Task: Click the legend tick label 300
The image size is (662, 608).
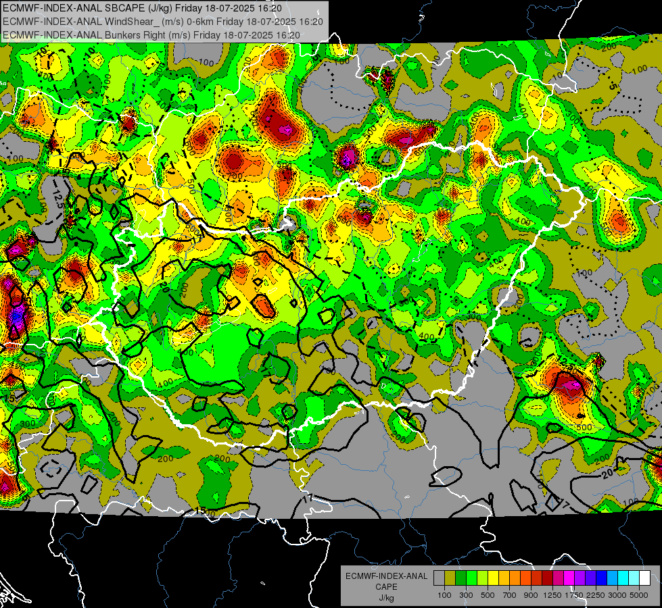Action: tap(466, 595)
